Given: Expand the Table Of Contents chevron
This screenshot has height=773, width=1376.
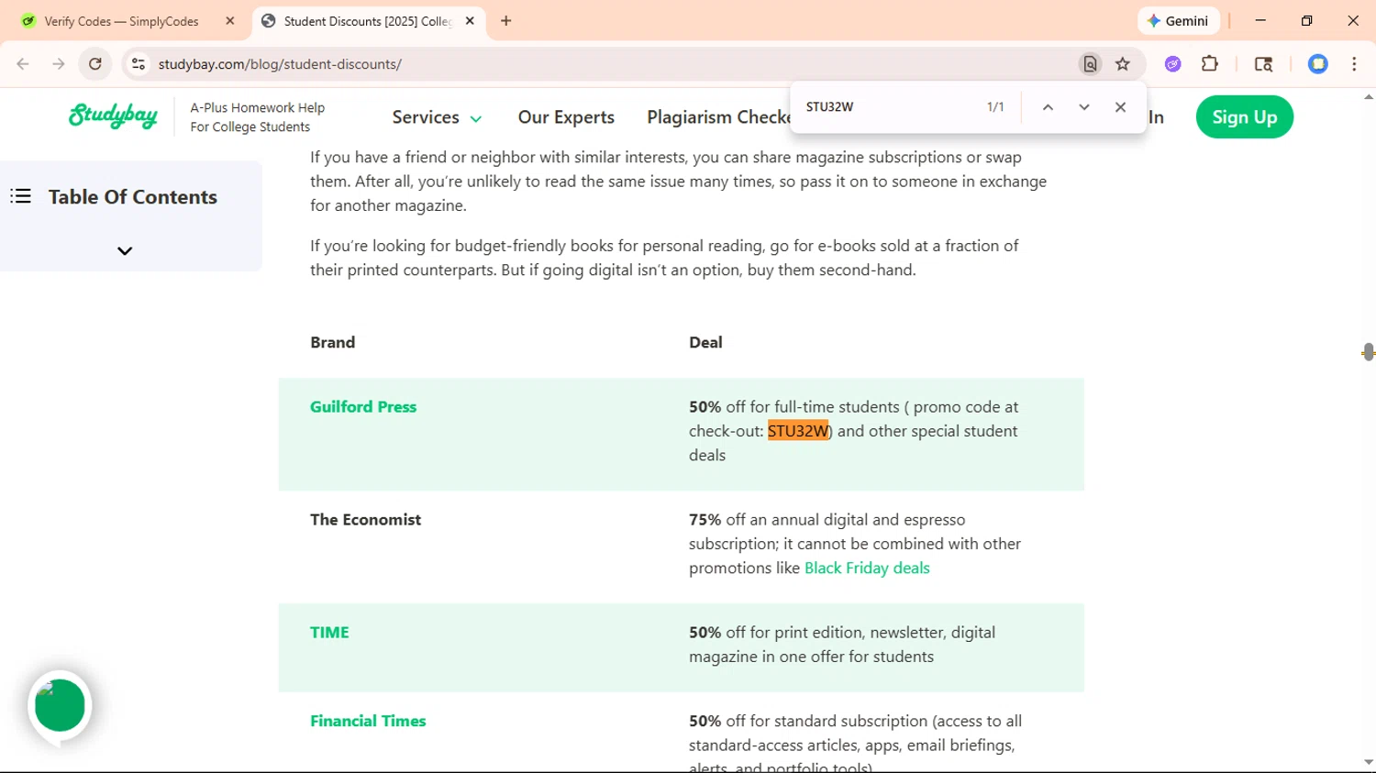Looking at the screenshot, I should (125, 251).
